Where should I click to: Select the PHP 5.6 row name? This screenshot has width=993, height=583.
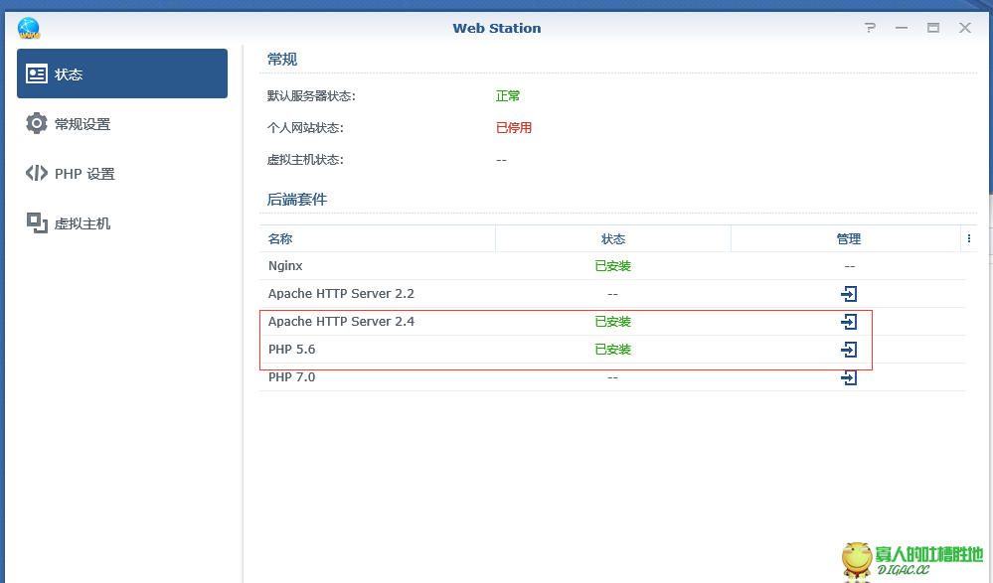pyautogui.click(x=291, y=350)
